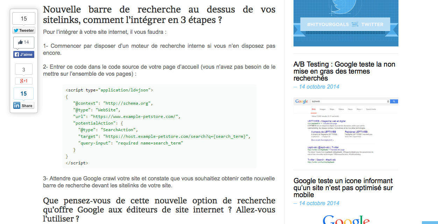Click the "potentialAction" code line
438x224 pixels.
point(98,123)
